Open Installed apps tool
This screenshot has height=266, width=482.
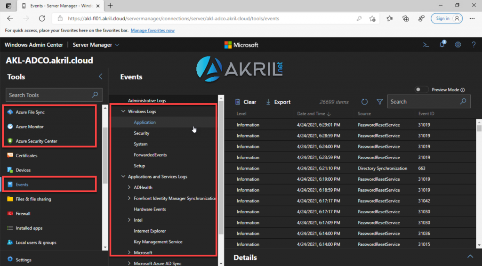pyautogui.click(x=29, y=228)
